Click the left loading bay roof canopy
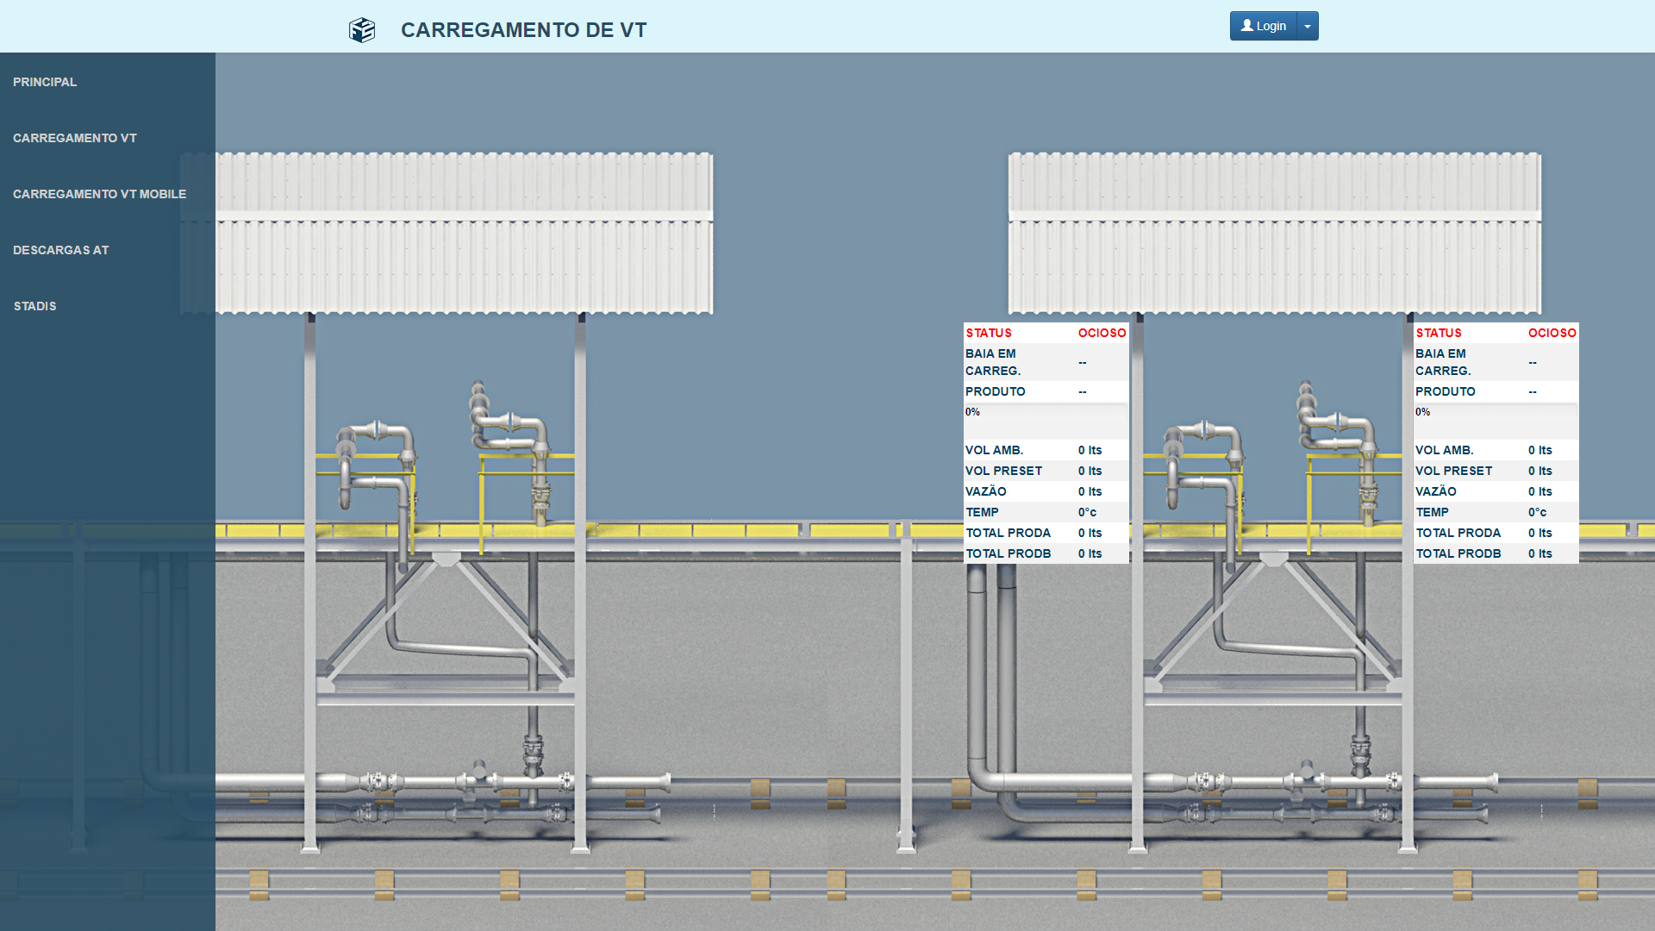Image resolution: width=1655 pixels, height=931 pixels. 464,233
